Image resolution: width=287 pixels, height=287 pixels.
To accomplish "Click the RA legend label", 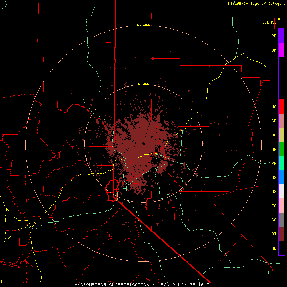I will (x=274, y=164).
